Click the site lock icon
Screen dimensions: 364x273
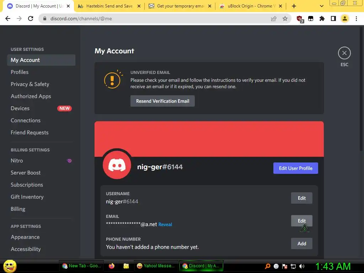pos(45,18)
